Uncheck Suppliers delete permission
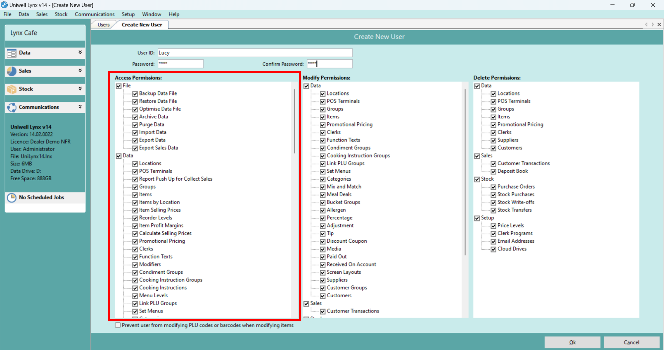The image size is (664, 350). [494, 141]
